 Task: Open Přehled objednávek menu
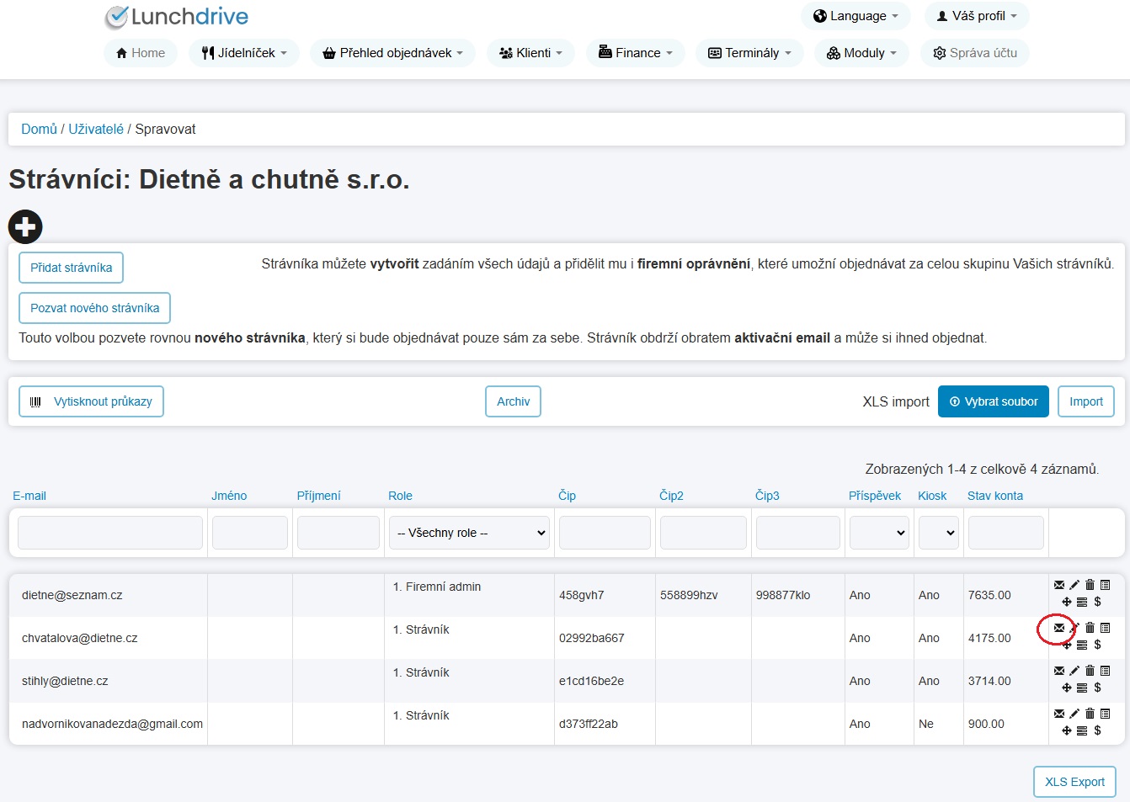coord(392,53)
